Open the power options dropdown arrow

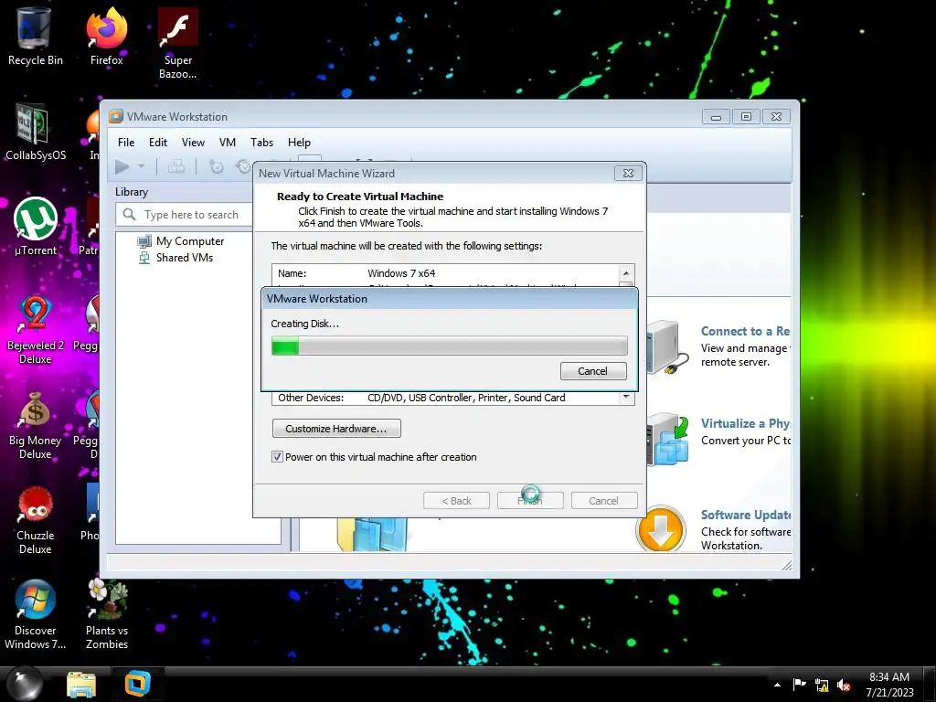tap(142, 166)
